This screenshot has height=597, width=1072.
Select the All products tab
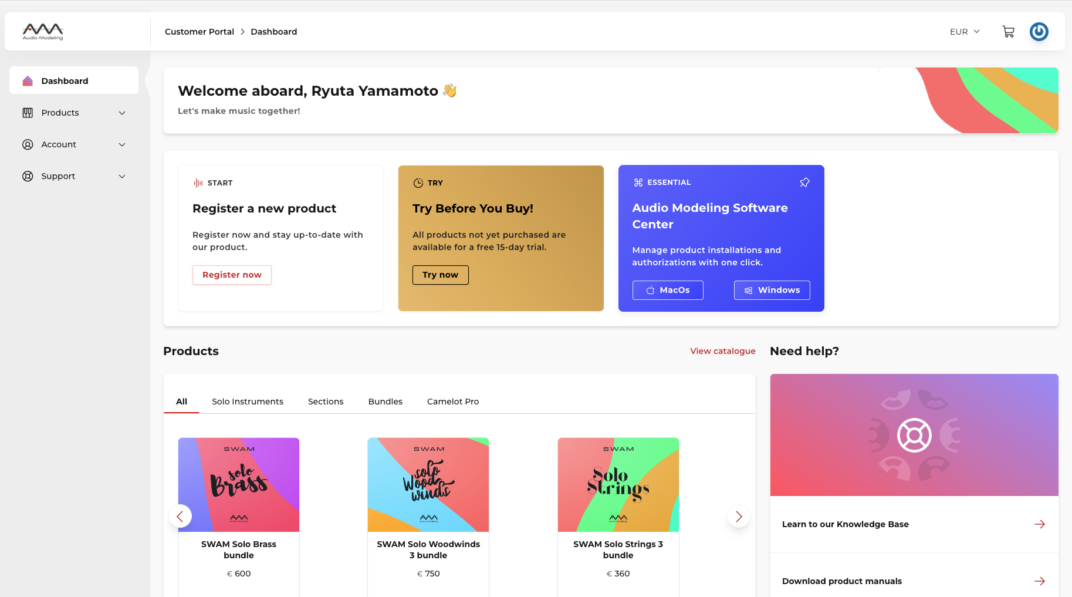pyautogui.click(x=181, y=402)
